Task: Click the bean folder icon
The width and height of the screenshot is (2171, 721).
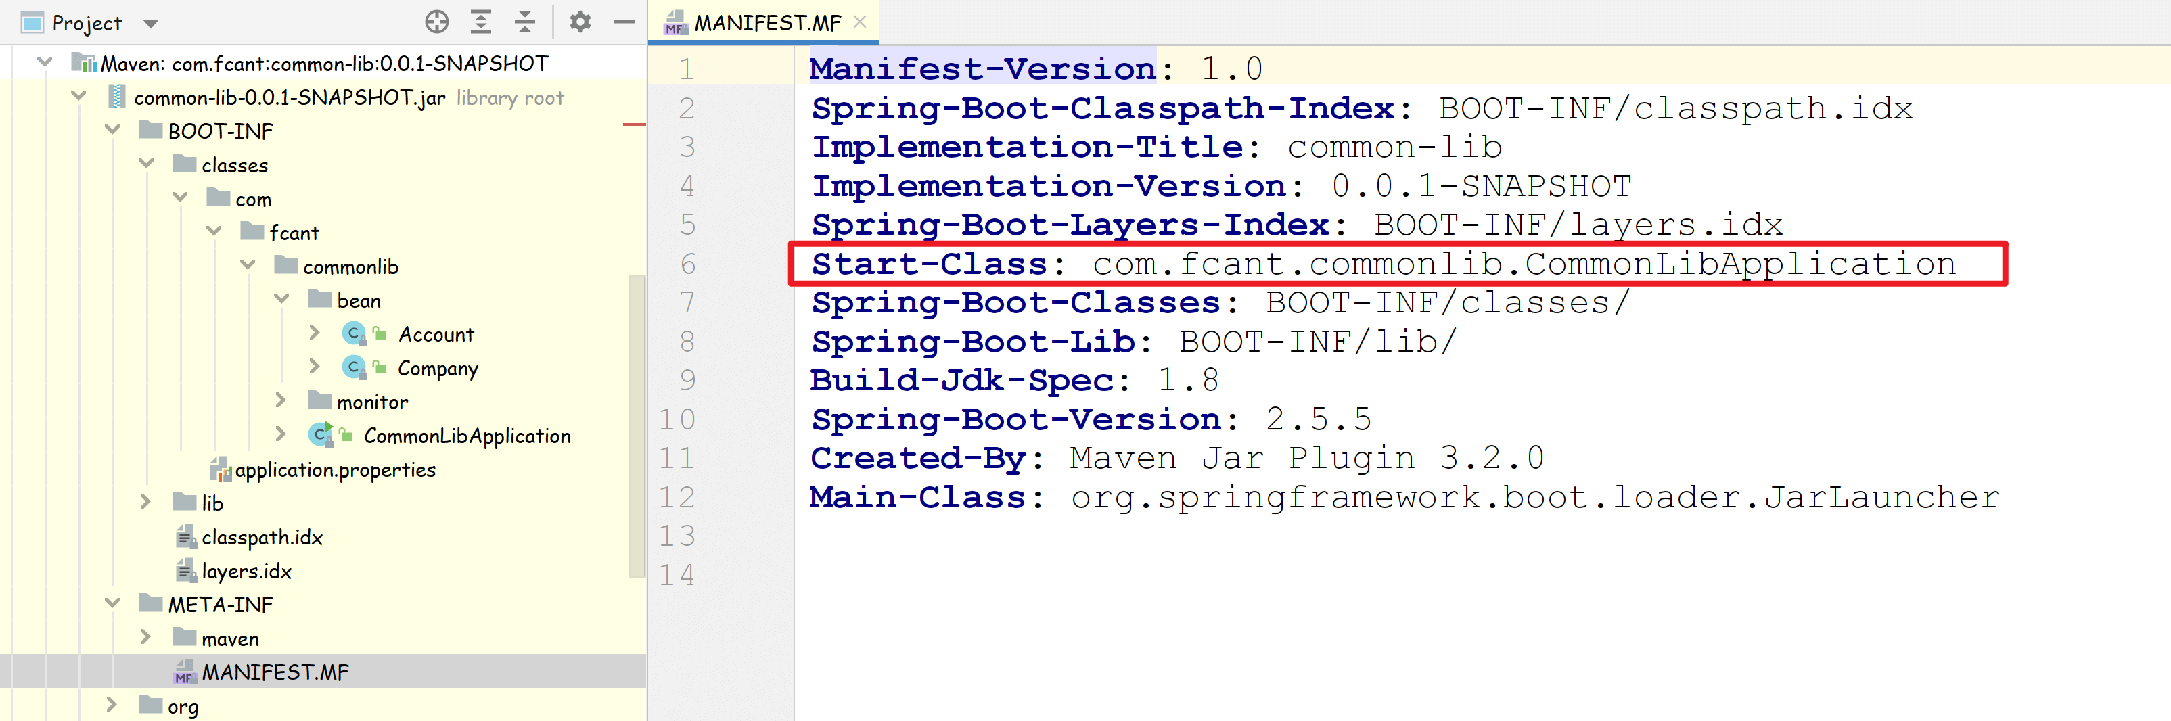Action: (x=319, y=298)
